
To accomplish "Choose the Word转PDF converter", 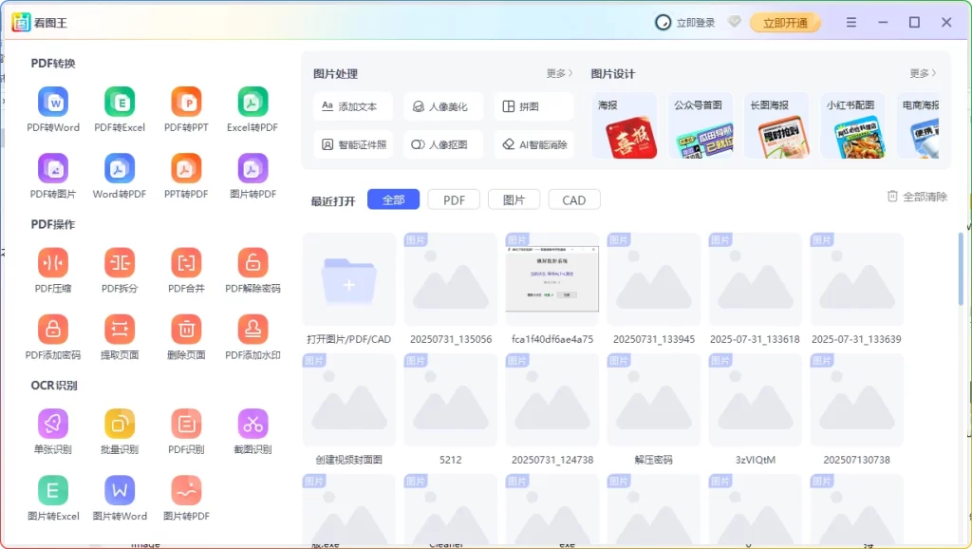I will (x=120, y=176).
